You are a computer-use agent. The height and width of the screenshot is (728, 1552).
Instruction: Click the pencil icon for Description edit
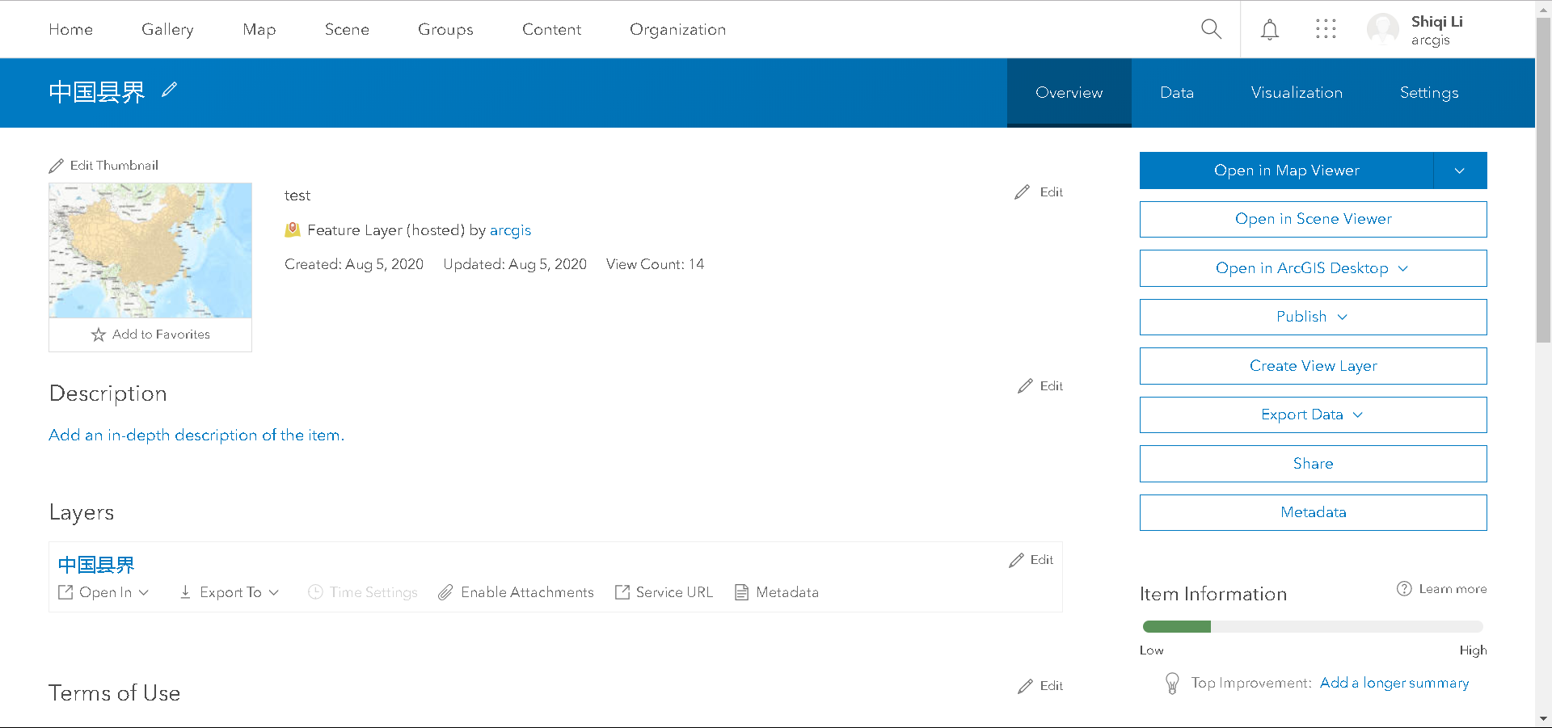[1026, 386]
